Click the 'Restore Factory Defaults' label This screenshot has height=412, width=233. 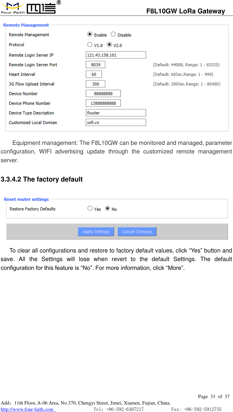click(33, 209)
